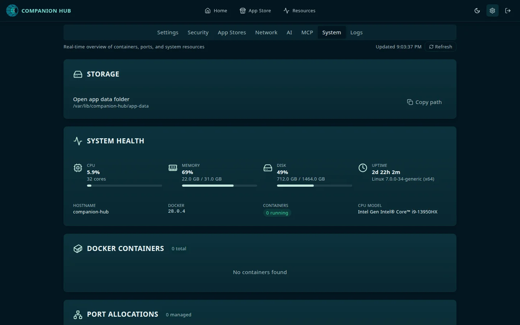Click the Refresh button
The image size is (520, 325).
coord(441,47)
